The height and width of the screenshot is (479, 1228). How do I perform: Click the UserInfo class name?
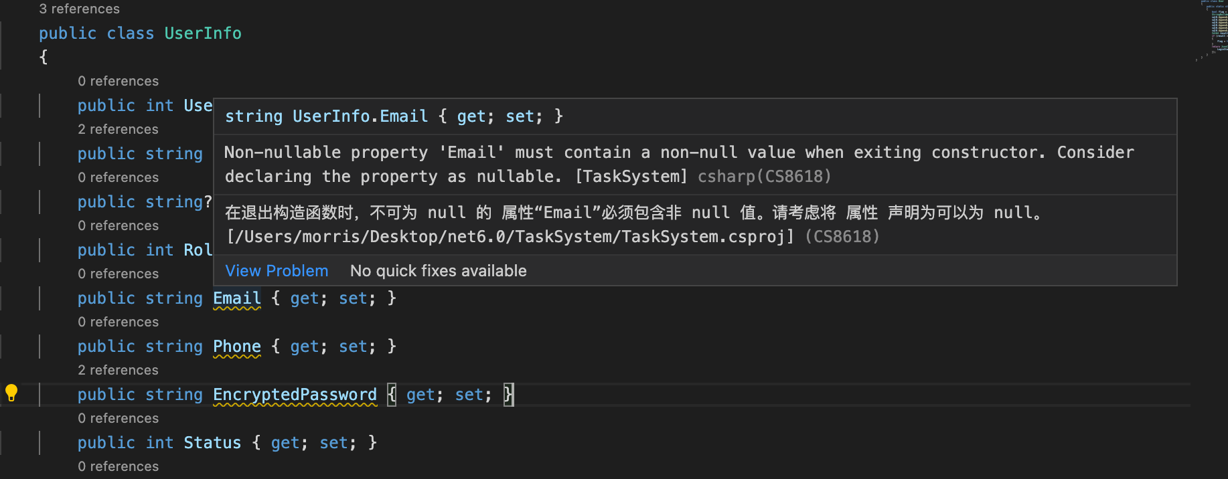pos(203,33)
